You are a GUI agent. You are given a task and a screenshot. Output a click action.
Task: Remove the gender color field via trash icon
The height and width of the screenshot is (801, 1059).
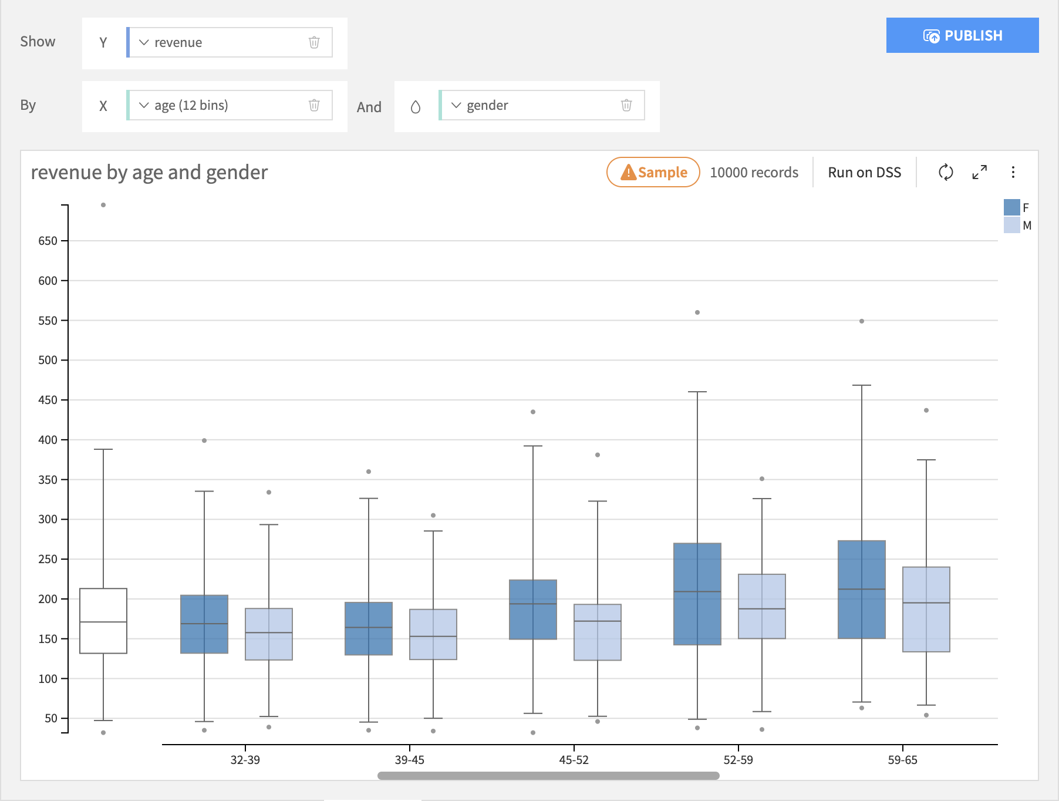626,105
